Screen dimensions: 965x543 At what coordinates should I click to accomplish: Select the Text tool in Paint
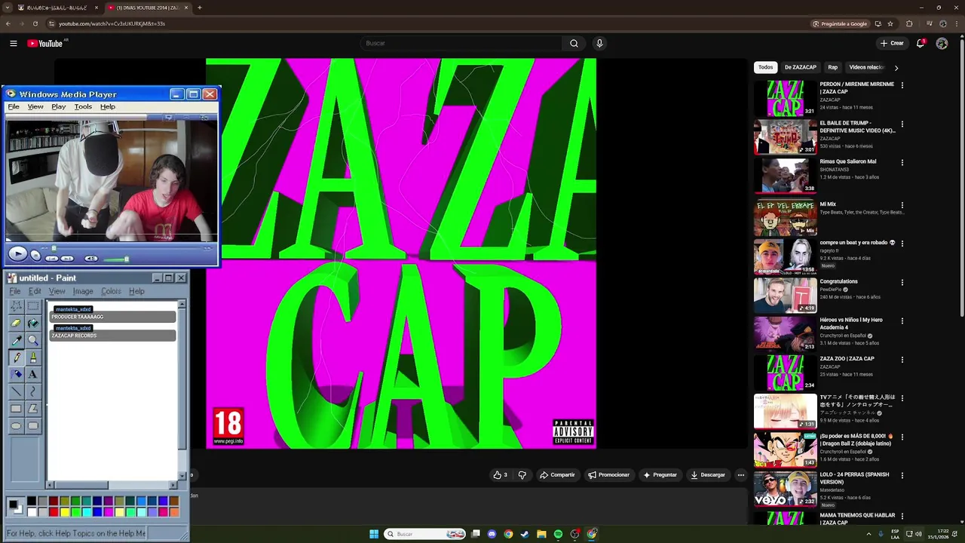tap(33, 375)
